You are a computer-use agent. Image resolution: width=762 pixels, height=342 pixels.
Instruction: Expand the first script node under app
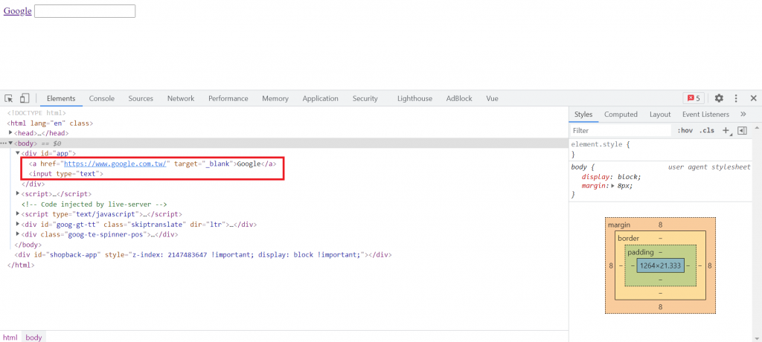18,194
